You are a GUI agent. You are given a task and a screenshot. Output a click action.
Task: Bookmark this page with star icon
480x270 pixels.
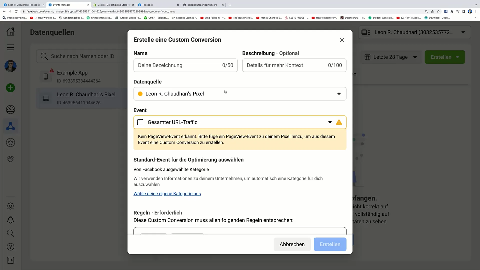pos(438,11)
